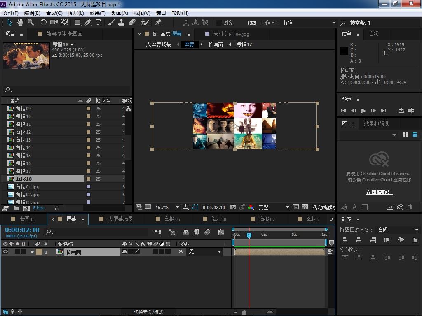
Task: Delete selected project item with trash icon
Action: 57,208
